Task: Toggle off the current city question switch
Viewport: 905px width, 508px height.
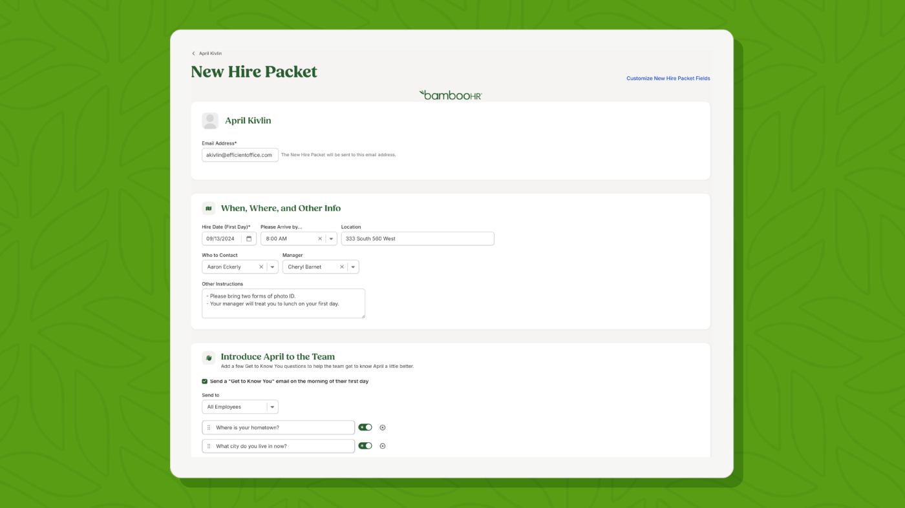Action: (x=365, y=446)
